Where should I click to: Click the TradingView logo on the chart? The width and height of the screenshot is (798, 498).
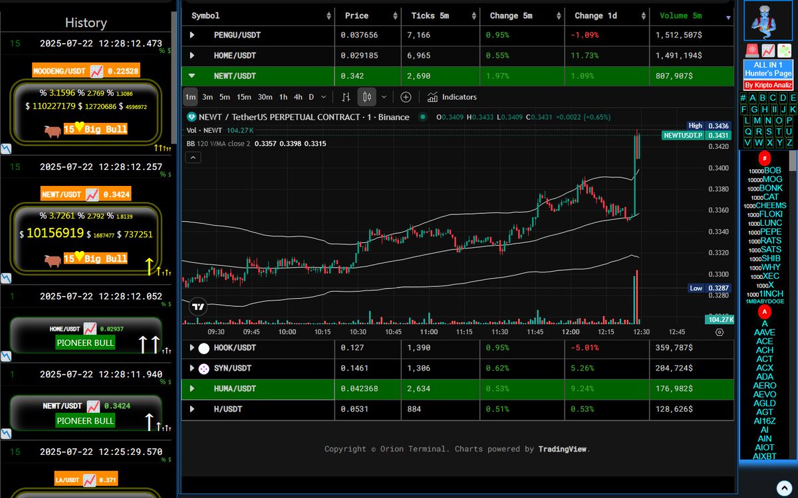(198, 306)
